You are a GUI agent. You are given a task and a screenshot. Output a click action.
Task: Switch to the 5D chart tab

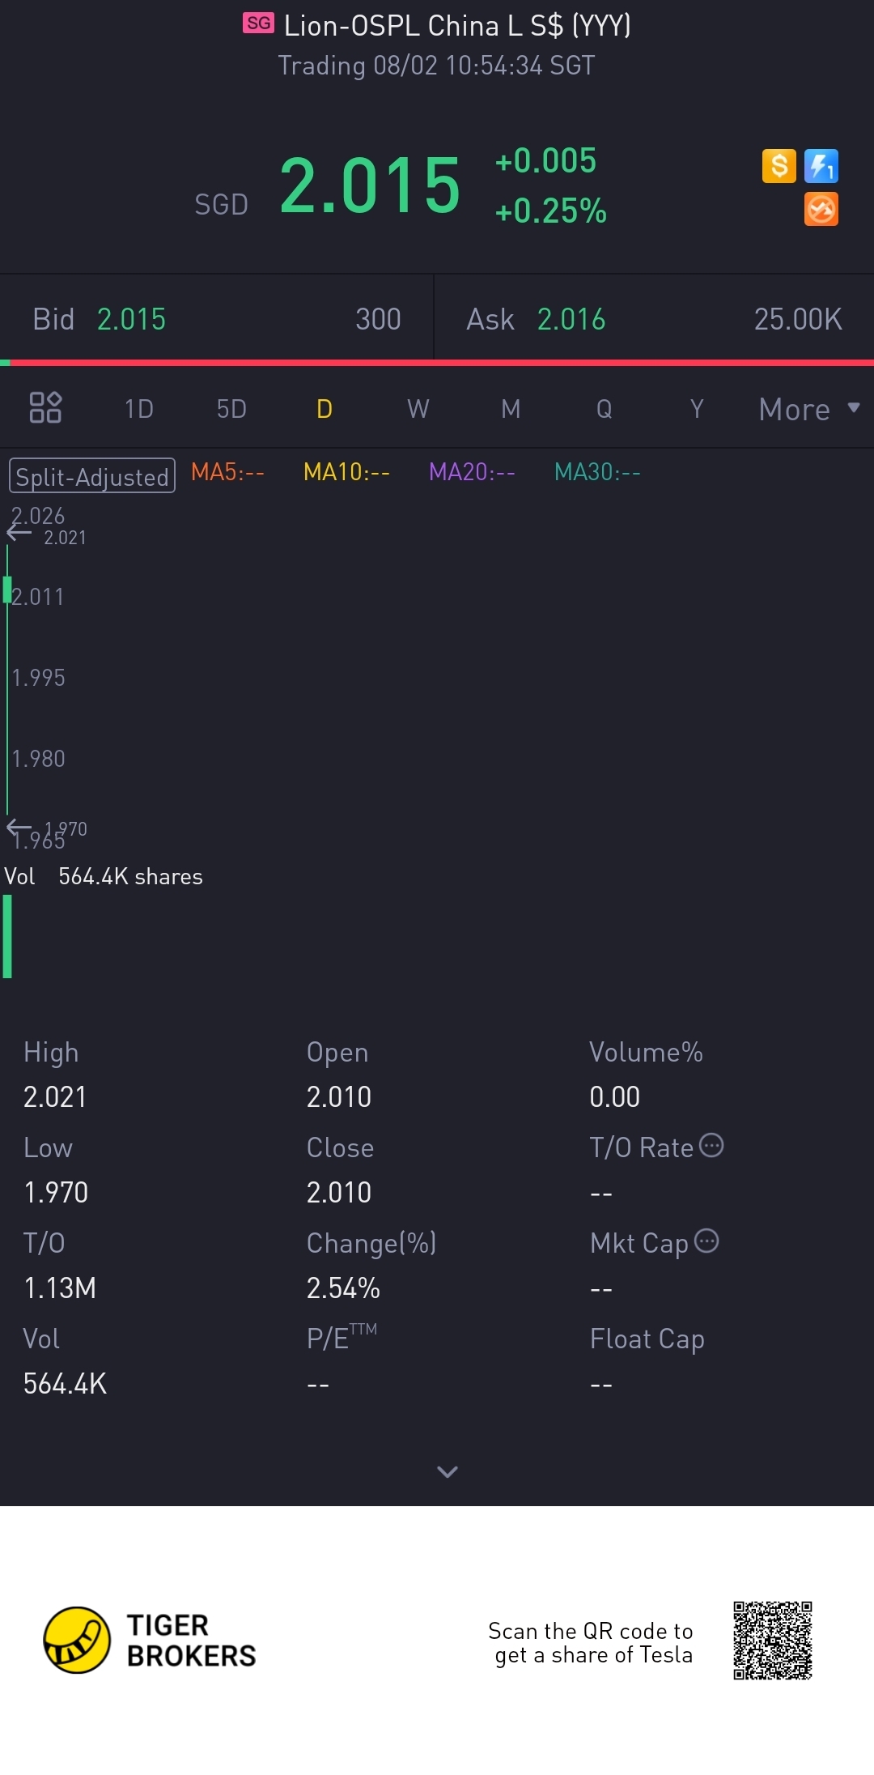231,409
